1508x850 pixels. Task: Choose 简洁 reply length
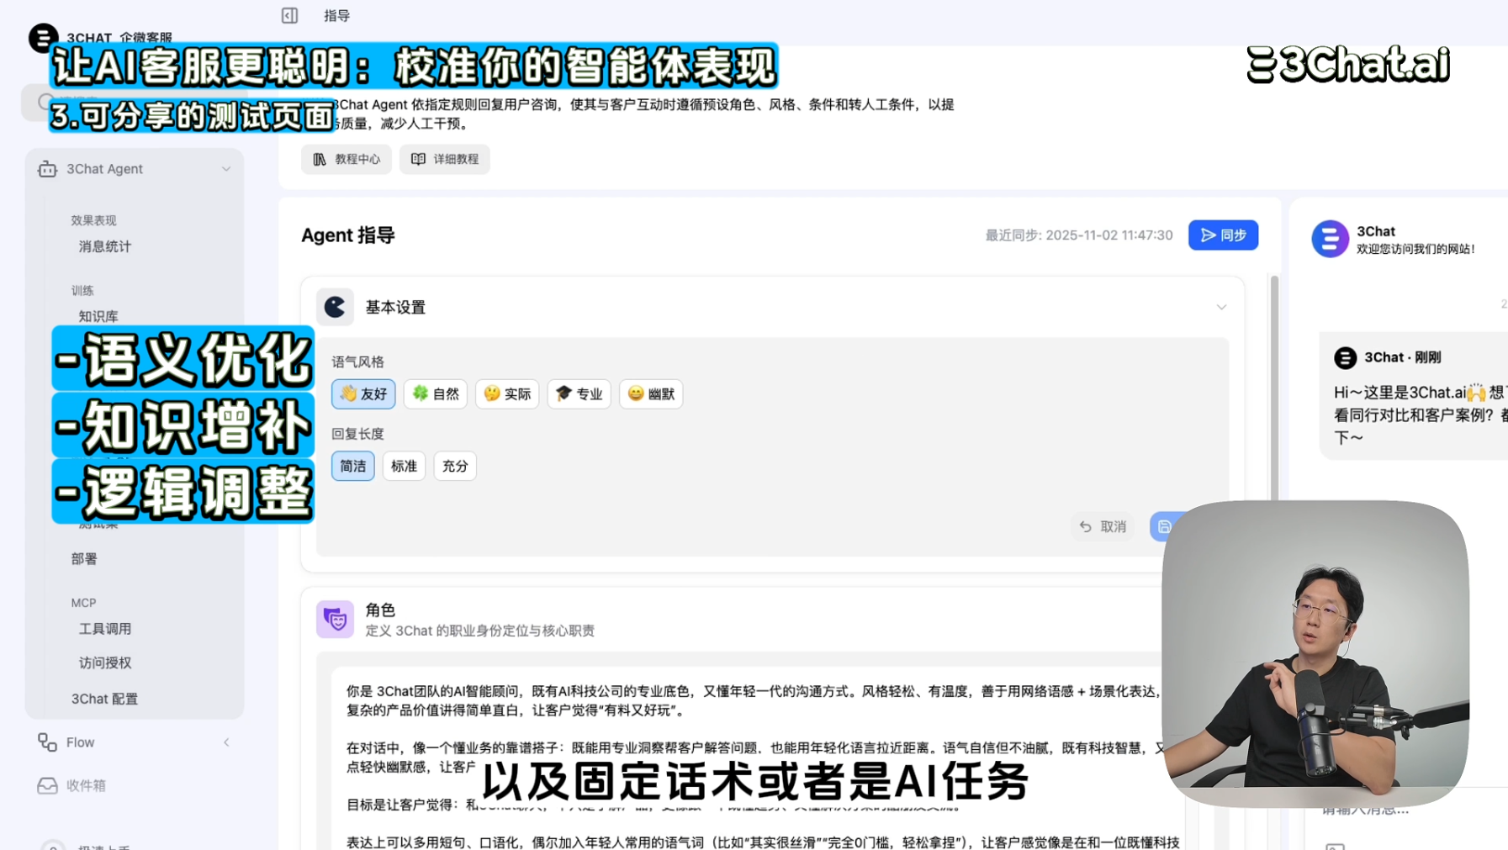click(x=353, y=466)
